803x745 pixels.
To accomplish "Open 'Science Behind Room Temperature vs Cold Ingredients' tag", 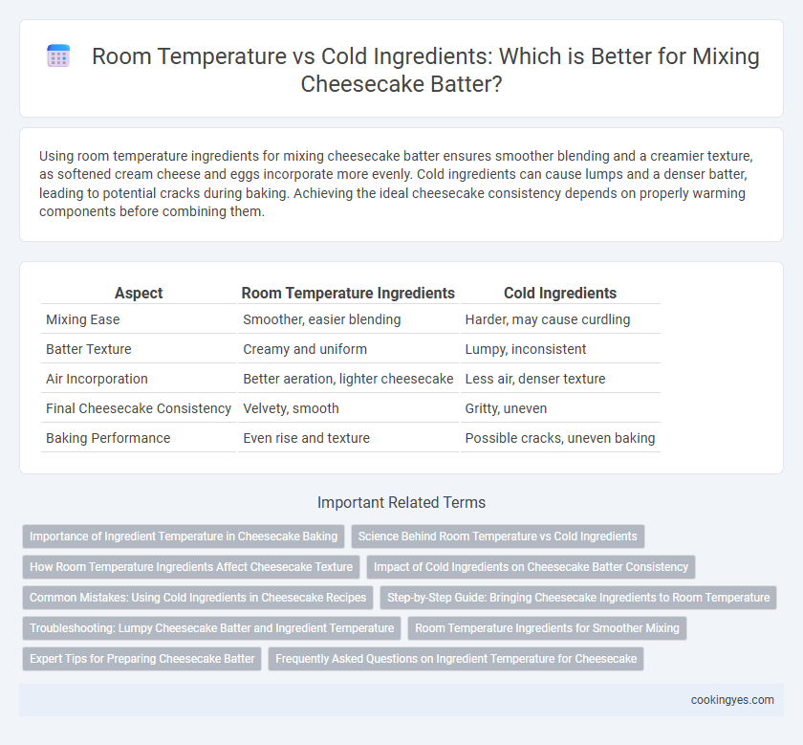I will (498, 537).
